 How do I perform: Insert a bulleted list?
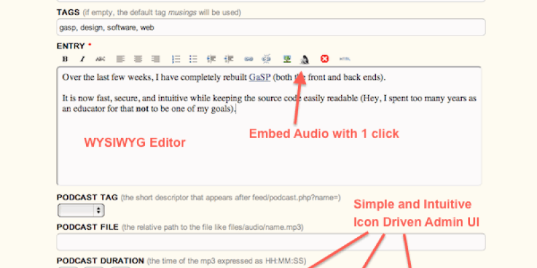click(x=193, y=59)
